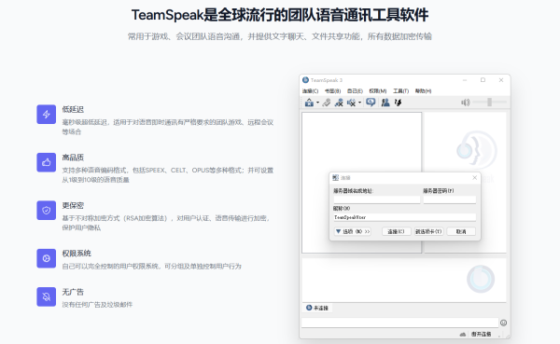Click the unsubscribe-channels person toolbar icon
This screenshot has width=560, height=344.
339,103
